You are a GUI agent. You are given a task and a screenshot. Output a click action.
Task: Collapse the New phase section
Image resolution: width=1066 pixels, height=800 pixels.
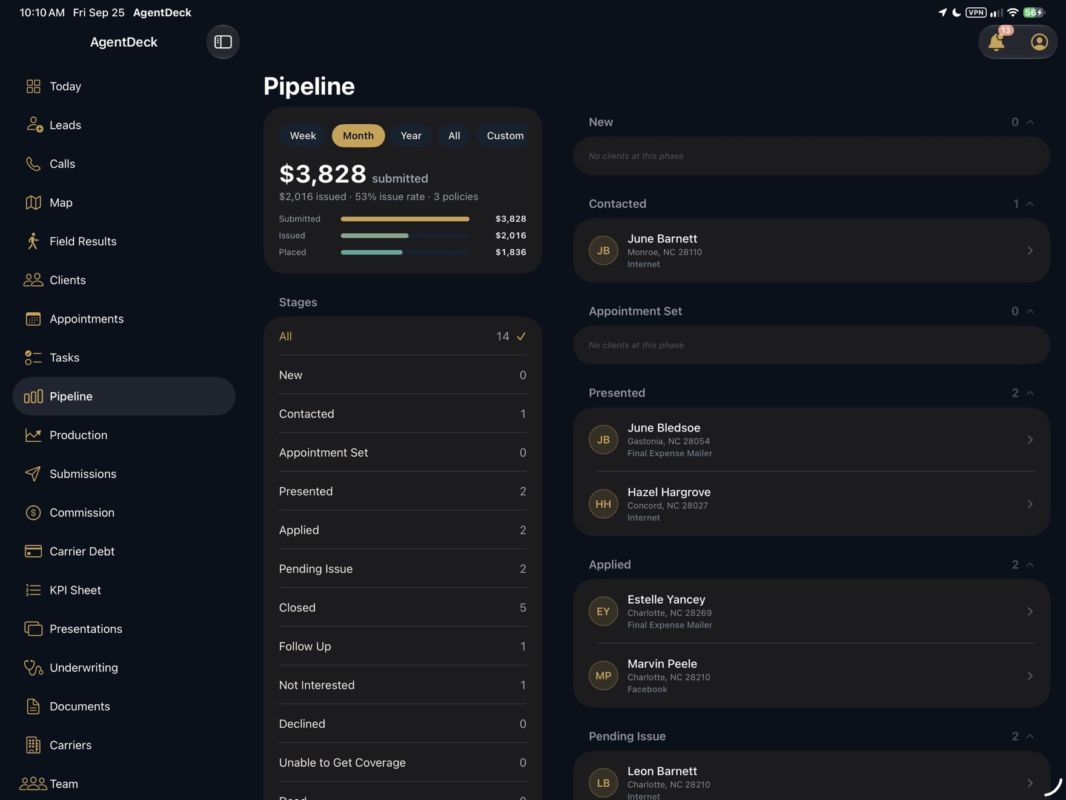pos(1030,122)
